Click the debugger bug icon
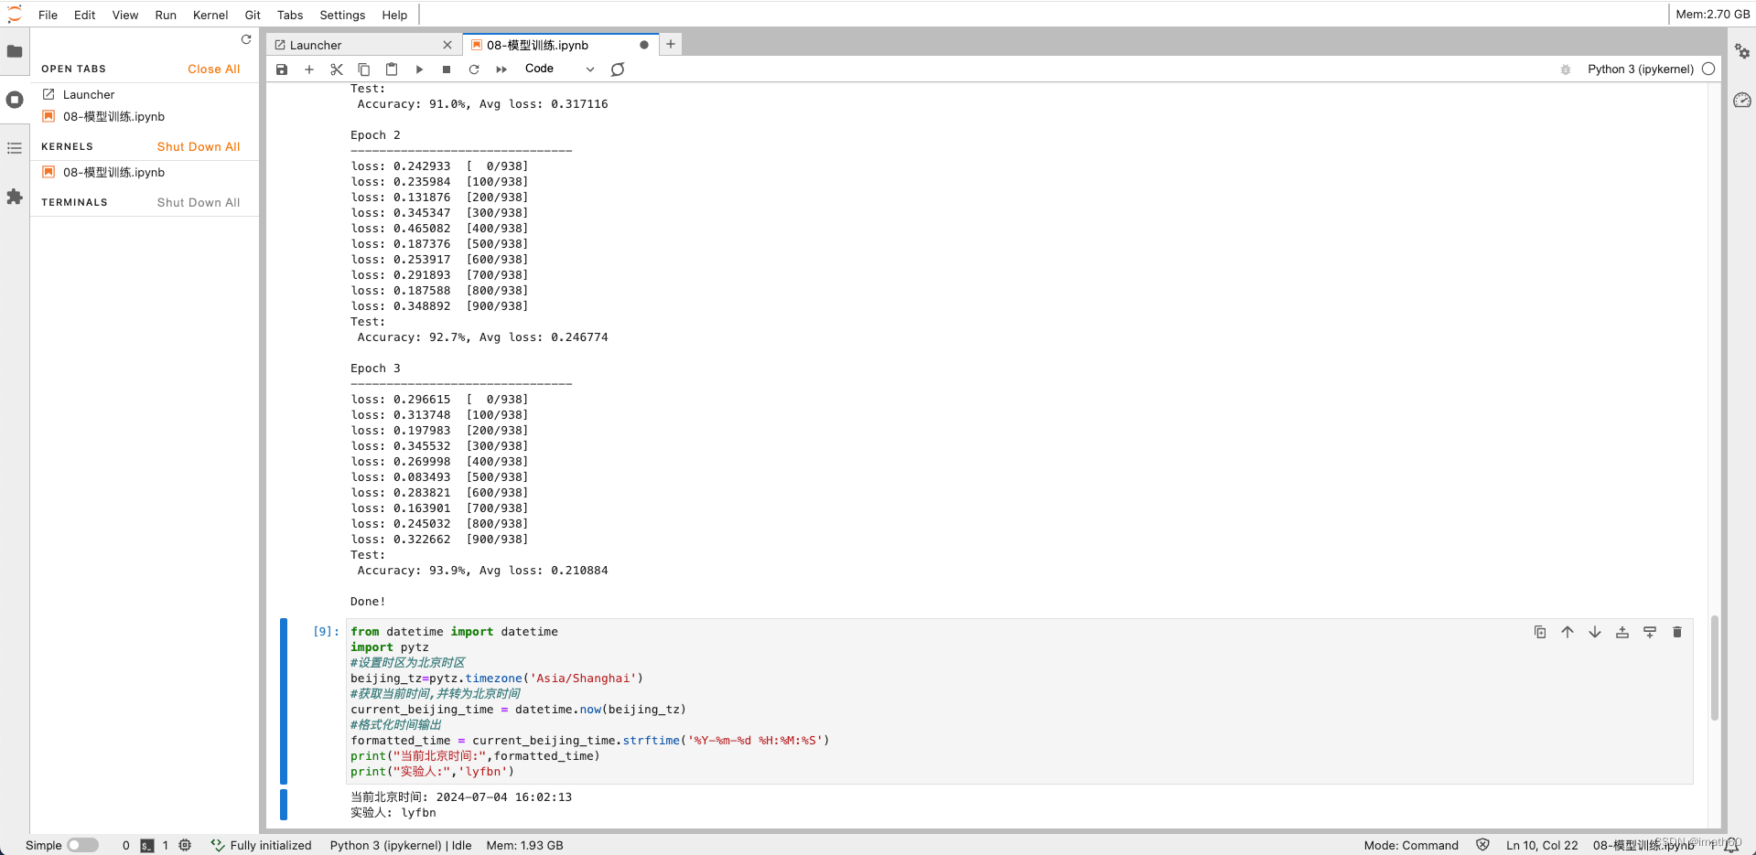This screenshot has height=855, width=1756. (1566, 69)
